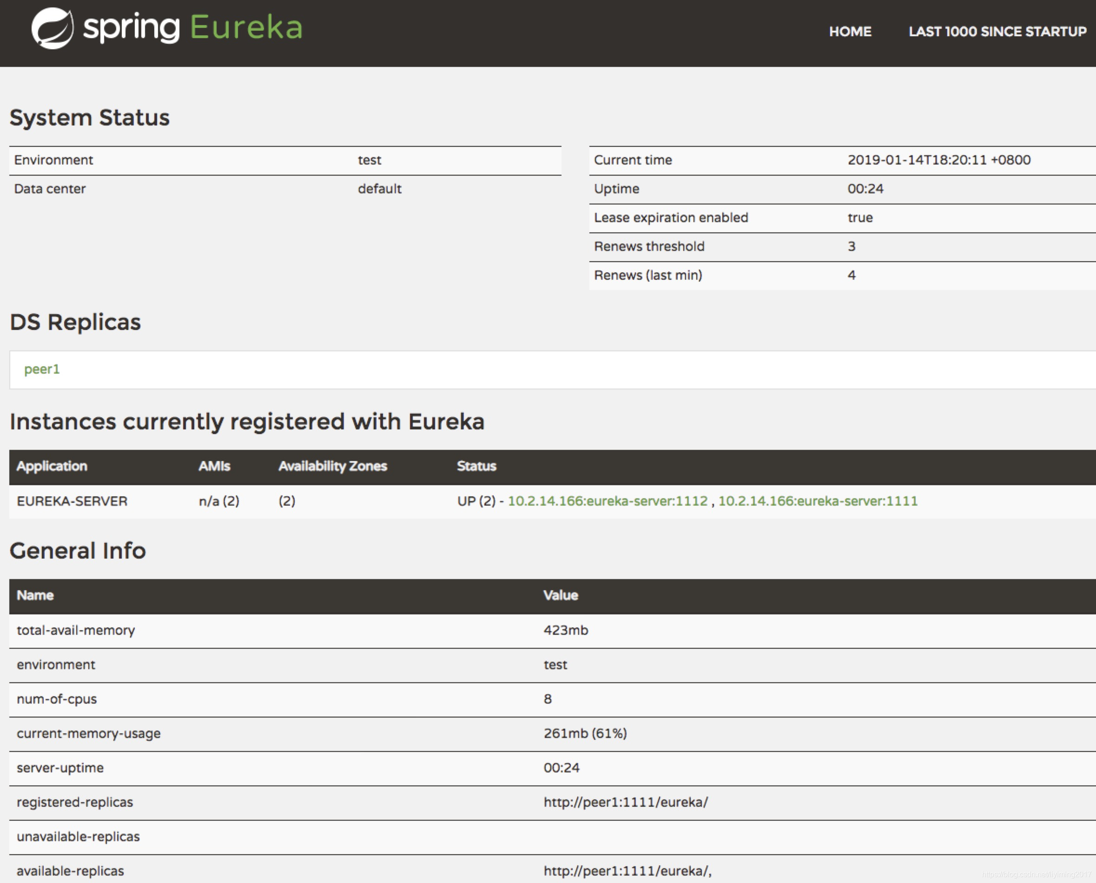Click the Lease expiration enabled label
Viewport: 1096px width, 883px height.
point(671,217)
